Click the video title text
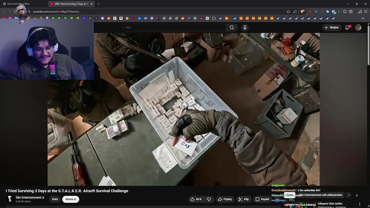Image resolution: width=370 pixels, height=208 pixels. [x=67, y=191]
